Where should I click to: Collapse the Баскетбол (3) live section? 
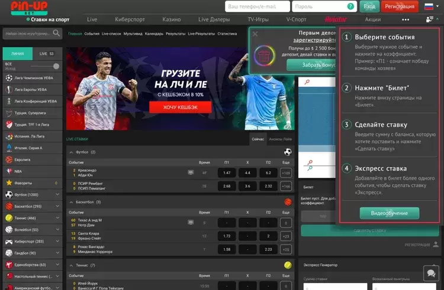tap(71, 202)
